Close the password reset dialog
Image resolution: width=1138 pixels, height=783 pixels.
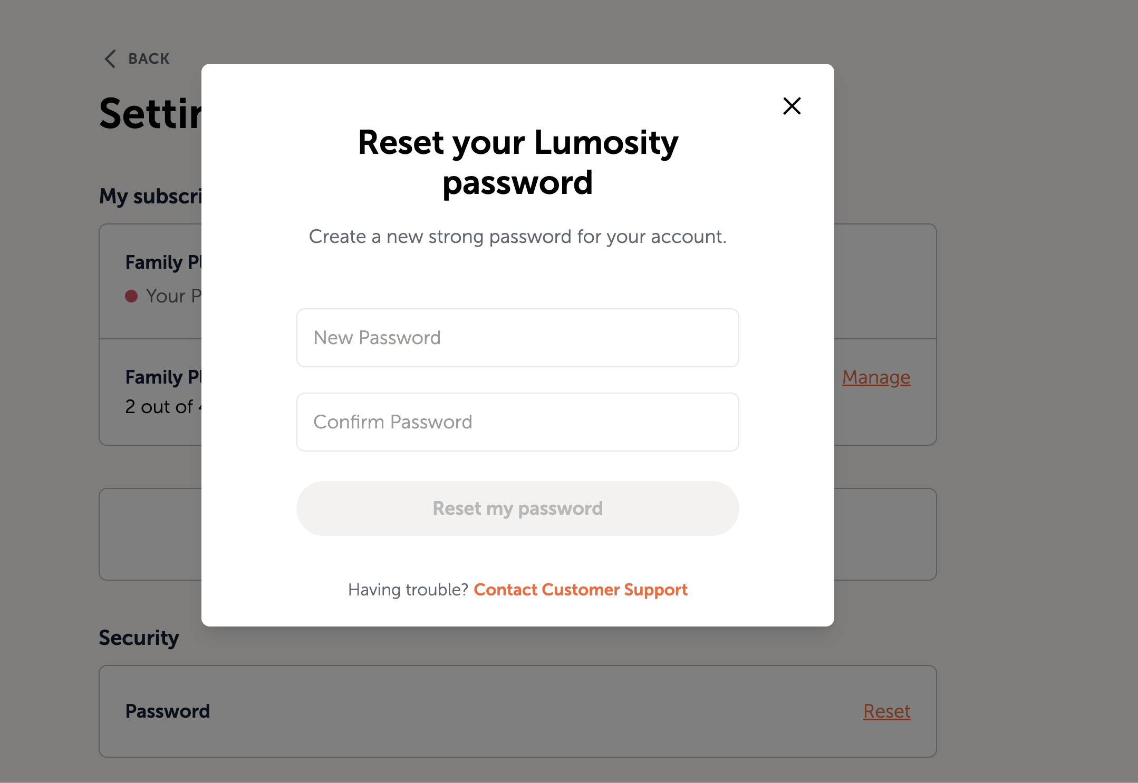click(792, 106)
